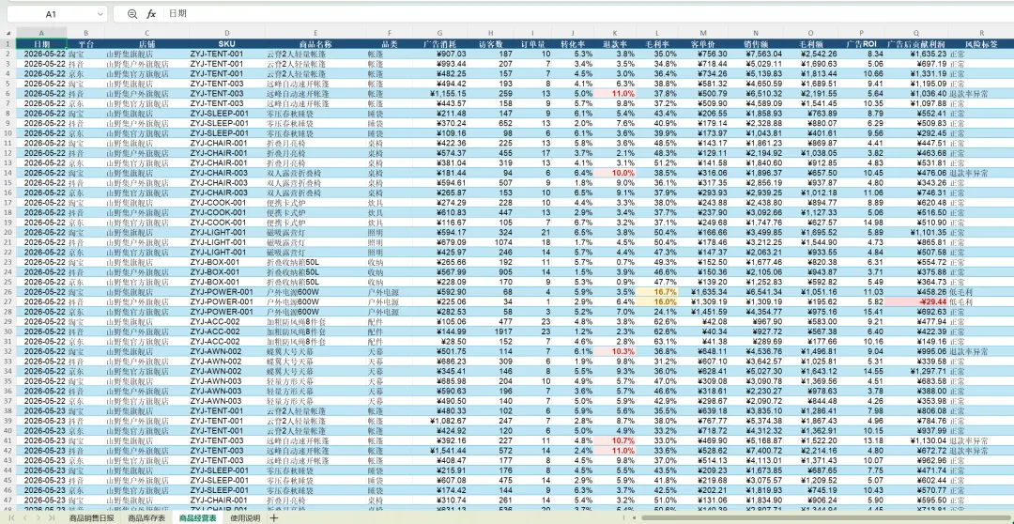Select the red highlighted -¥29.44 cell
The height and width of the screenshot is (524, 1014).
point(916,301)
